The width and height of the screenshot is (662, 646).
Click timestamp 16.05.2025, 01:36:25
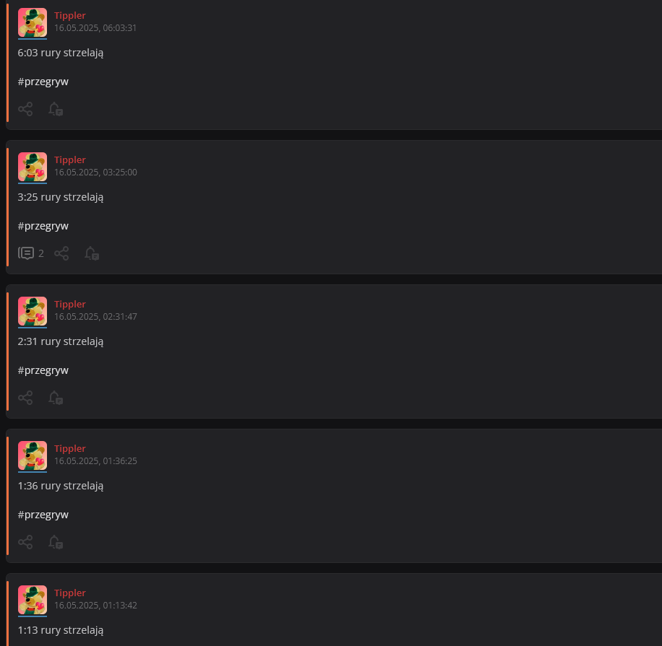95,461
